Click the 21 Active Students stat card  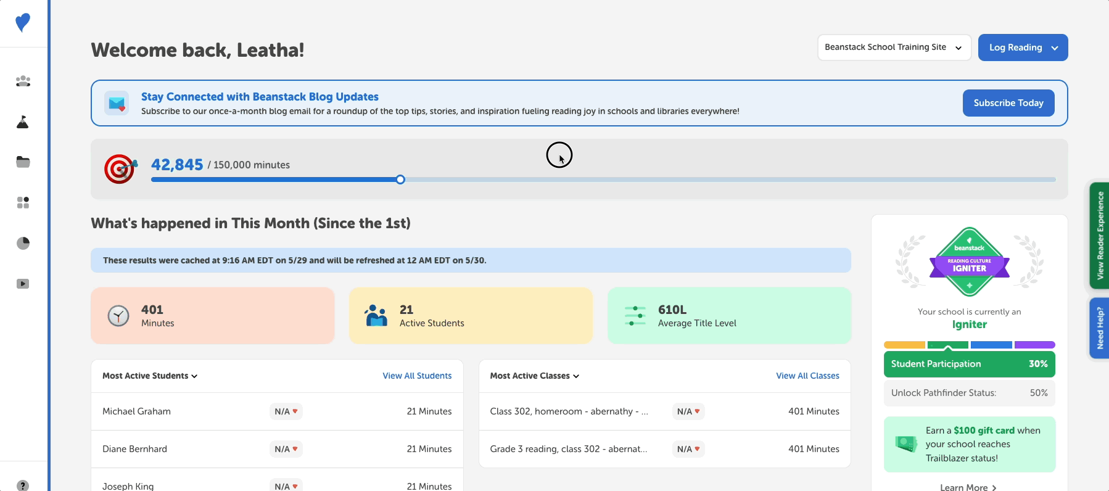[x=471, y=315]
